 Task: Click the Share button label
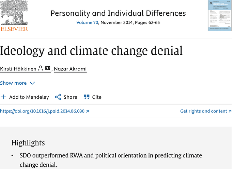[x=70, y=97]
